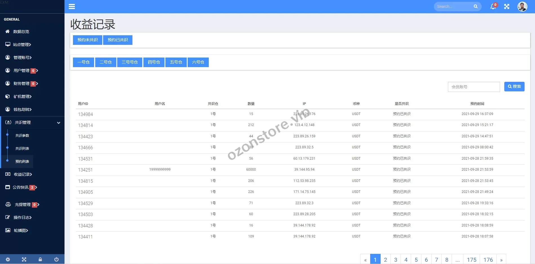
Task: Click the 搜索 button
Action: 514,87
